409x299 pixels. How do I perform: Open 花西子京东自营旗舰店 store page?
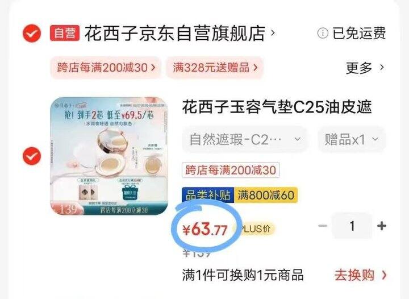(175, 34)
